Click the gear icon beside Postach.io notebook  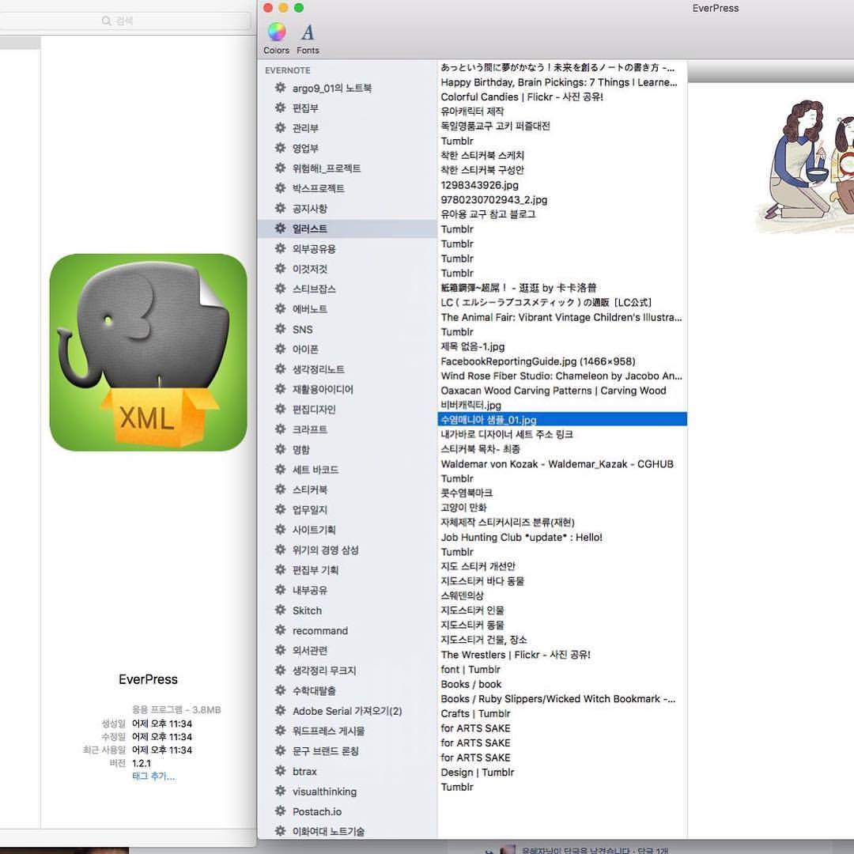(x=280, y=811)
